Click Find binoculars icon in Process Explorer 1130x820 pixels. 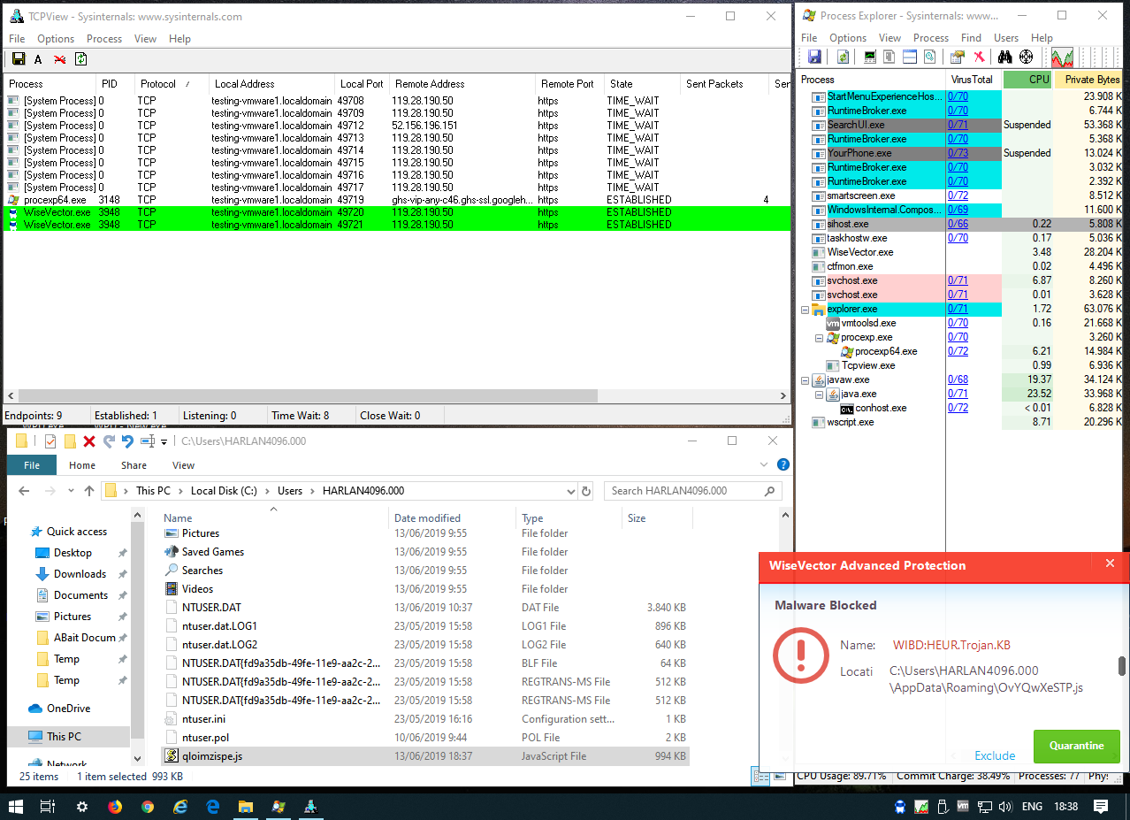click(x=1004, y=57)
